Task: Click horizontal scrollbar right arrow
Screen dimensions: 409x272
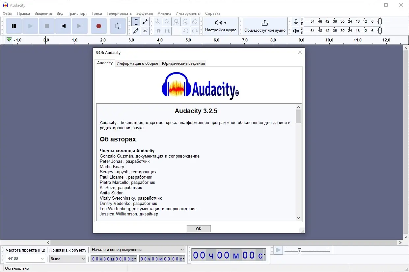Action: point(400,242)
